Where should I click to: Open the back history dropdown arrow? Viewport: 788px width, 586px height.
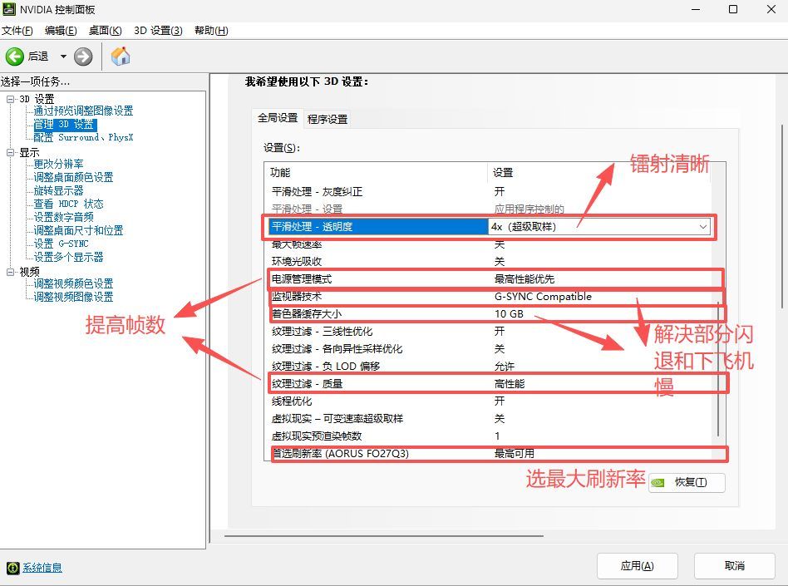pos(63,57)
